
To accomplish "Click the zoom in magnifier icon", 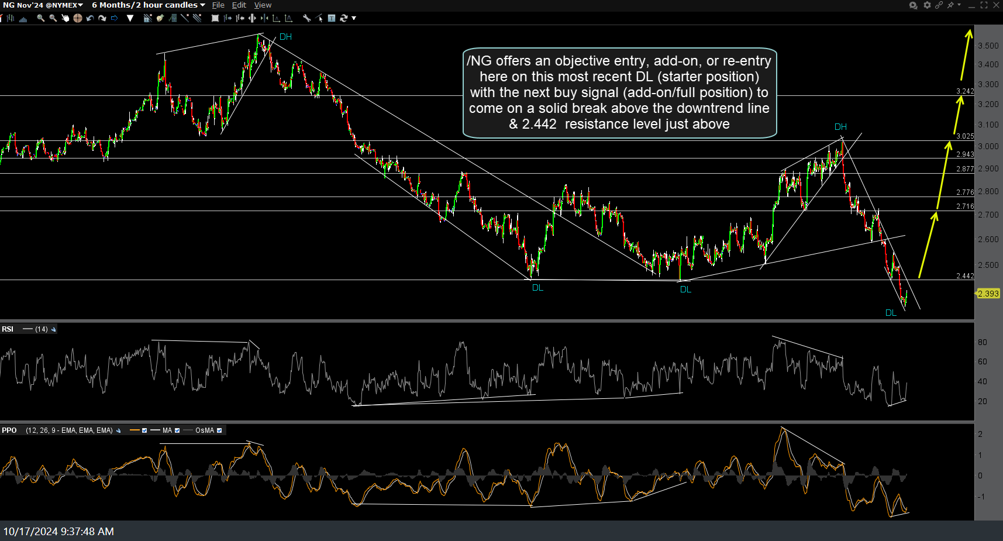I will click(x=40, y=18).
